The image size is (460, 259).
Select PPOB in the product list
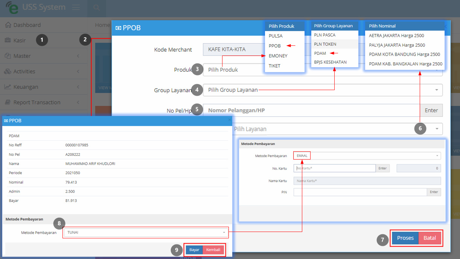coord(275,46)
